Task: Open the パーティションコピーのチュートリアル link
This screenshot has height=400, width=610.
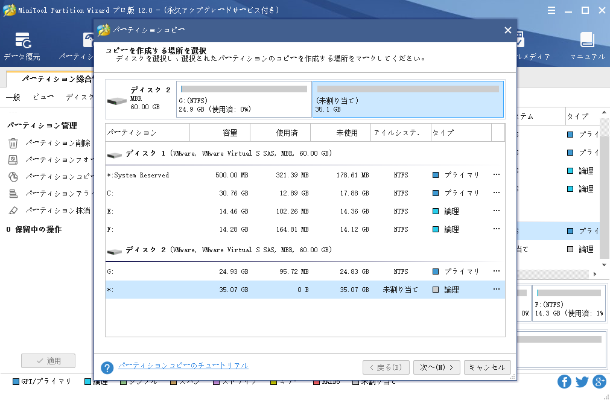Action: 182,366
